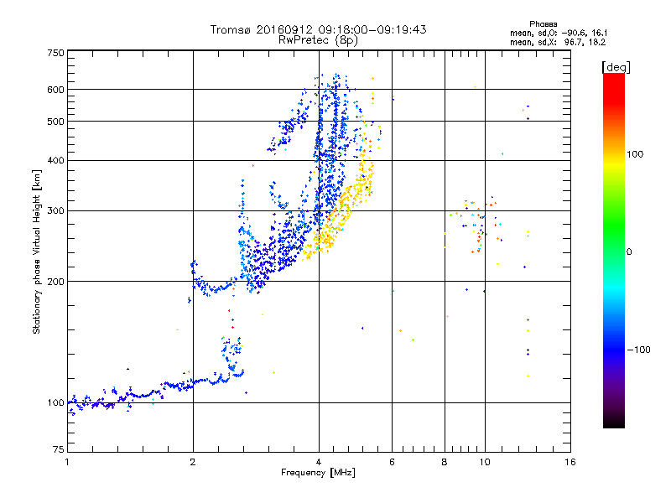671x503 pixels.
Task: Click the x-axis tick label '10'
Action: click(485, 462)
